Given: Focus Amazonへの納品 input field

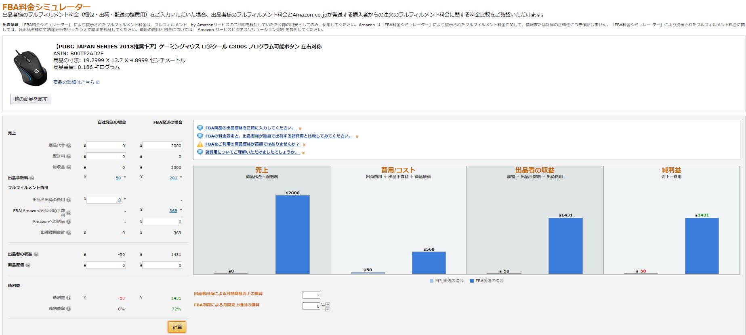Looking at the screenshot, I should [x=162, y=222].
